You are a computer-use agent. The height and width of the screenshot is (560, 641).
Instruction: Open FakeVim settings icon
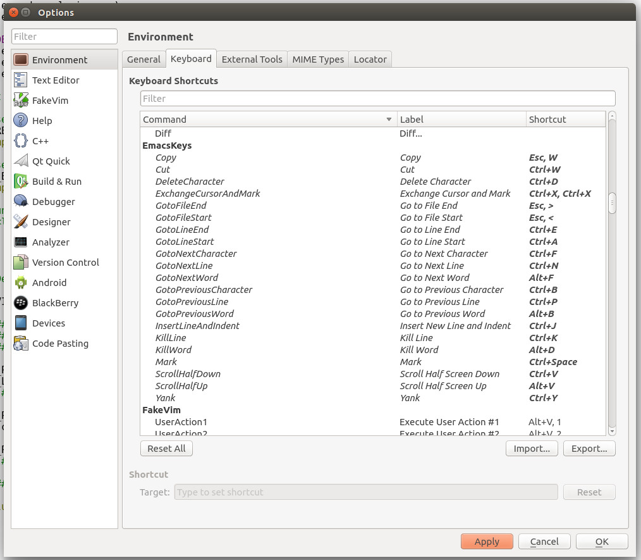[21, 100]
